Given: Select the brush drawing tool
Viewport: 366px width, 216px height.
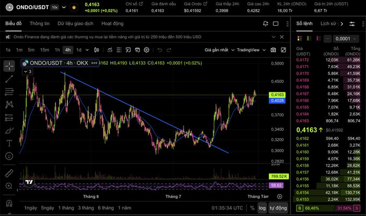Looking at the screenshot, I should tap(9, 131).
